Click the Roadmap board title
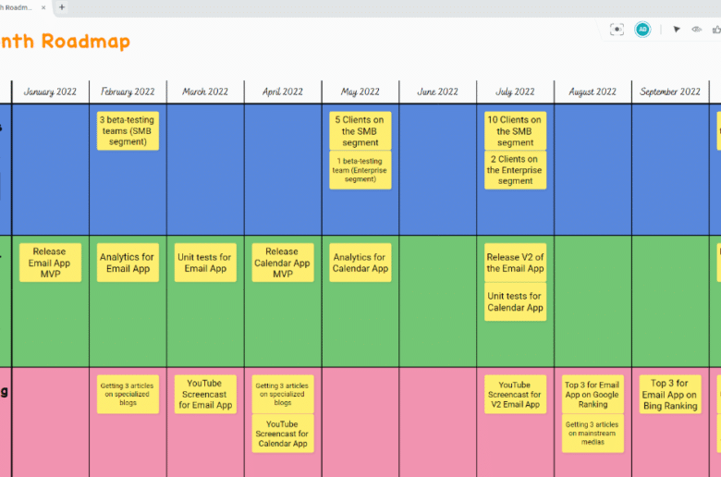The height and width of the screenshot is (477, 721). [x=65, y=42]
